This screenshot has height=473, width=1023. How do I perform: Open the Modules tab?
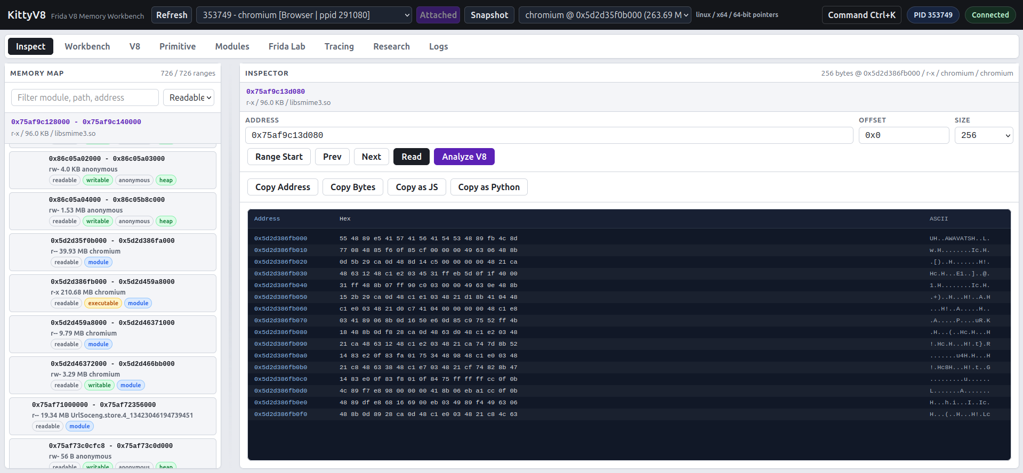tap(232, 46)
